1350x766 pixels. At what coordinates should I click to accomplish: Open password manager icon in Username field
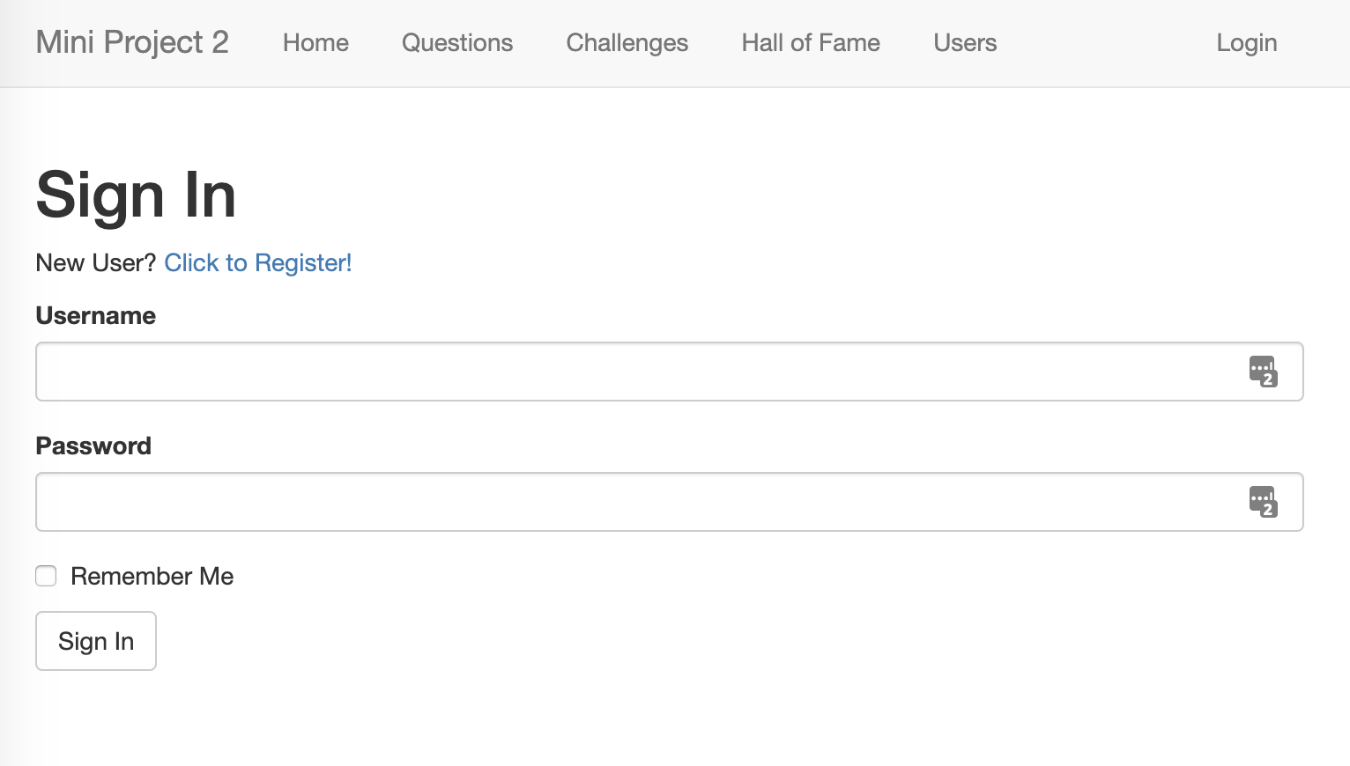(x=1263, y=372)
